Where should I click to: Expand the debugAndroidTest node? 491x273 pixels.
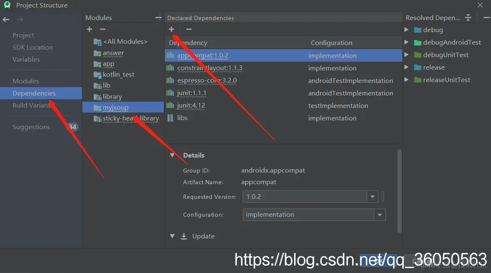(407, 42)
